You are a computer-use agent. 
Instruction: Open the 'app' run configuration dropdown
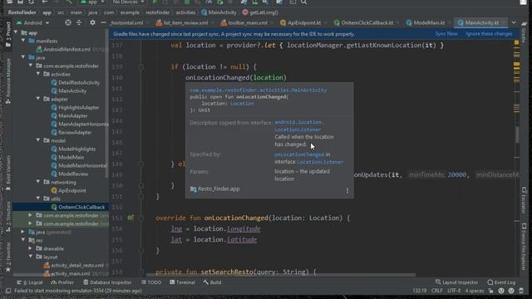pos(92,2)
